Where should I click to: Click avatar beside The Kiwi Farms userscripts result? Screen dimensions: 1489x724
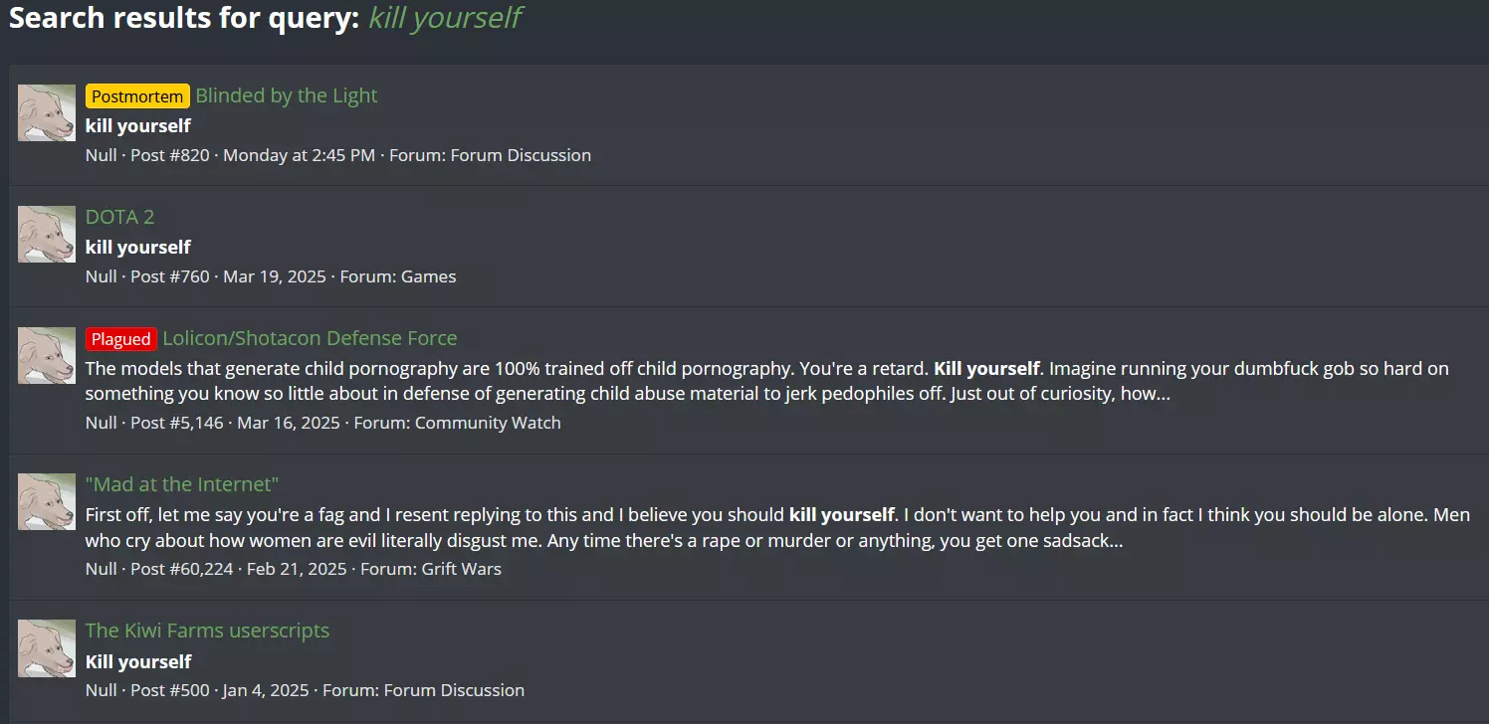coord(47,647)
